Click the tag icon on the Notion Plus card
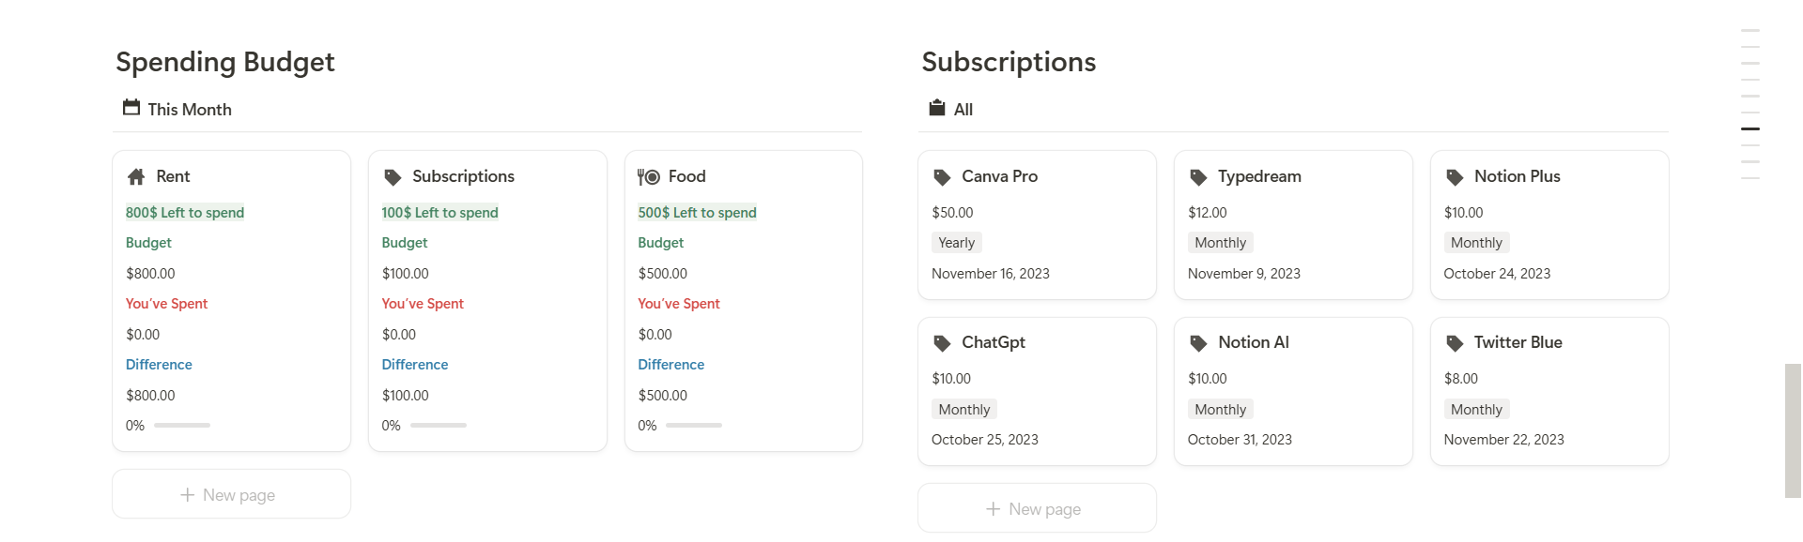Image resolution: width=1803 pixels, height=542 pixels. click(x=1455, y=176)
